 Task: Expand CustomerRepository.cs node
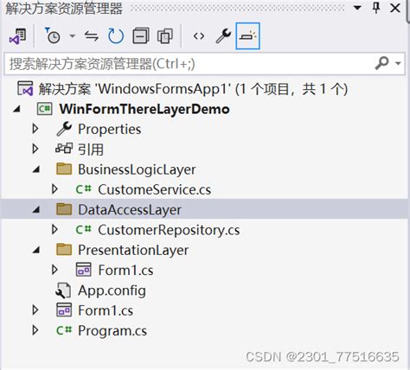[54, 230]
